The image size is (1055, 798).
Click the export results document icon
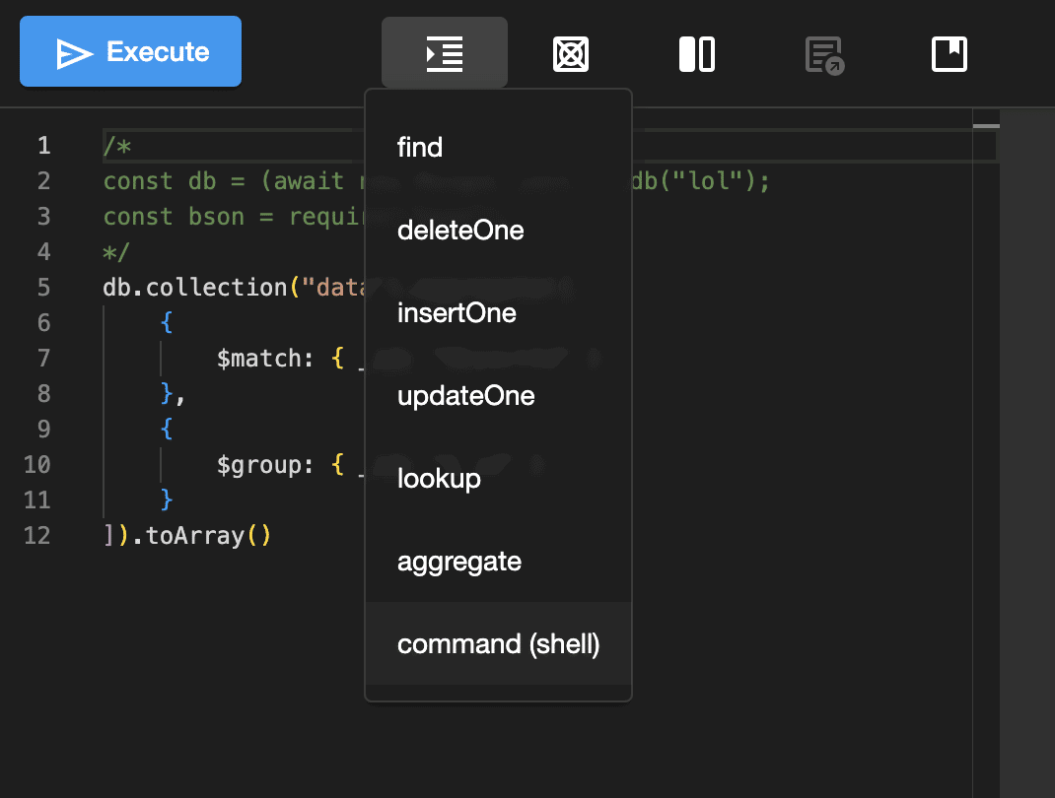click(x=823, y=55)
